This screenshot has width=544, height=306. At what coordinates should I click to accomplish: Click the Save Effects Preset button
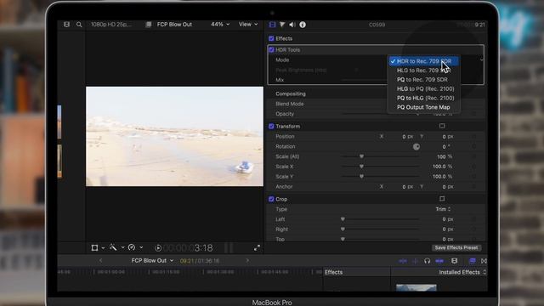[456, 247]
